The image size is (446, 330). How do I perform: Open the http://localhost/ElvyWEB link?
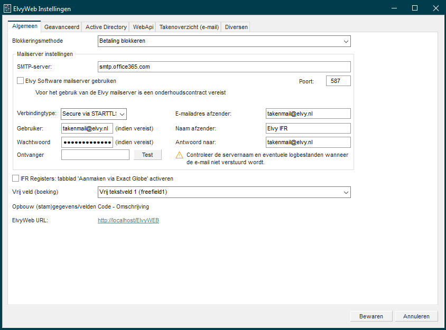click(128, 220)
